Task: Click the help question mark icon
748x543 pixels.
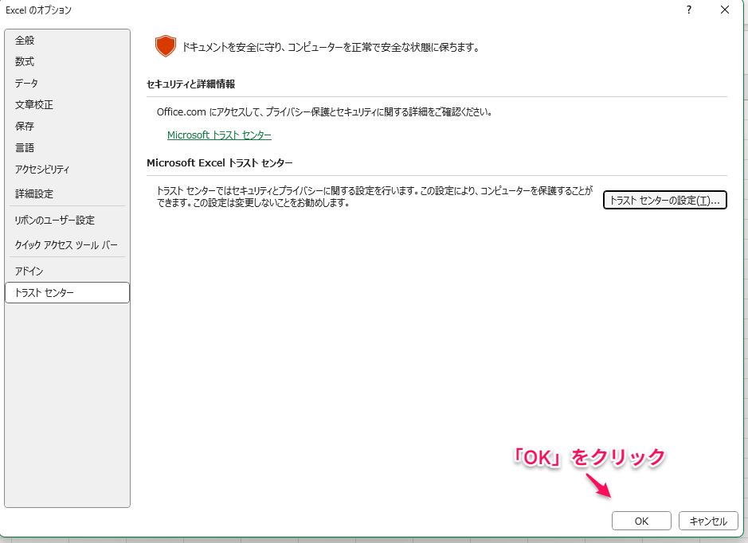Action: click(689, 10)
